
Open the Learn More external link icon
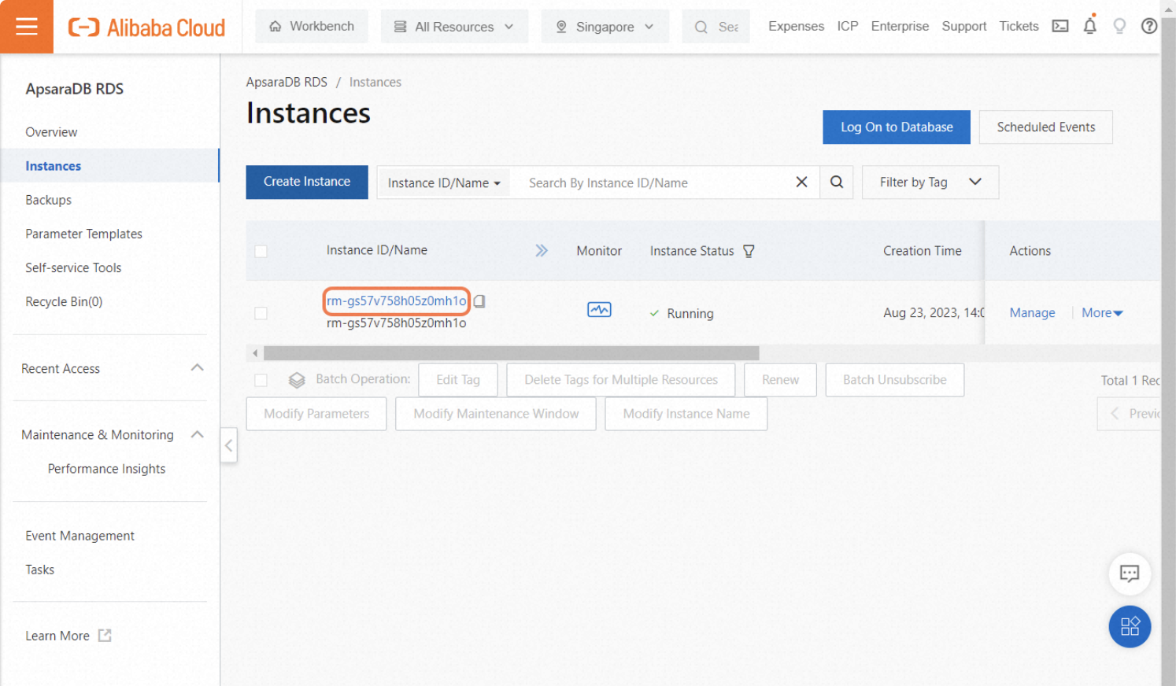pos(105,636)
